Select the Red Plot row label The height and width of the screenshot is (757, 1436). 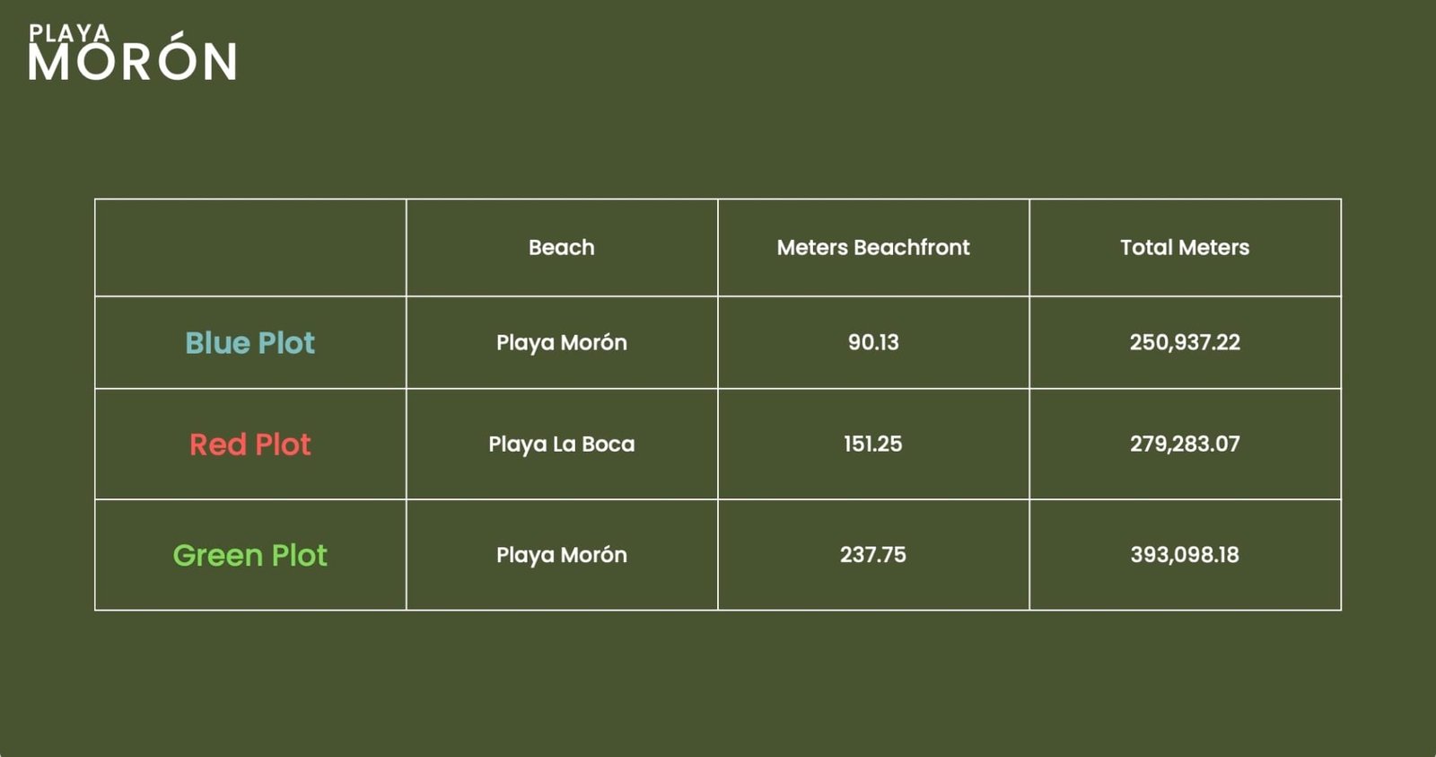point(250,445)
